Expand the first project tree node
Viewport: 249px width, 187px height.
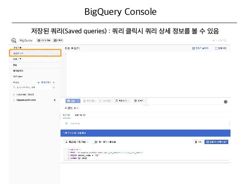[x=14, y=94]
